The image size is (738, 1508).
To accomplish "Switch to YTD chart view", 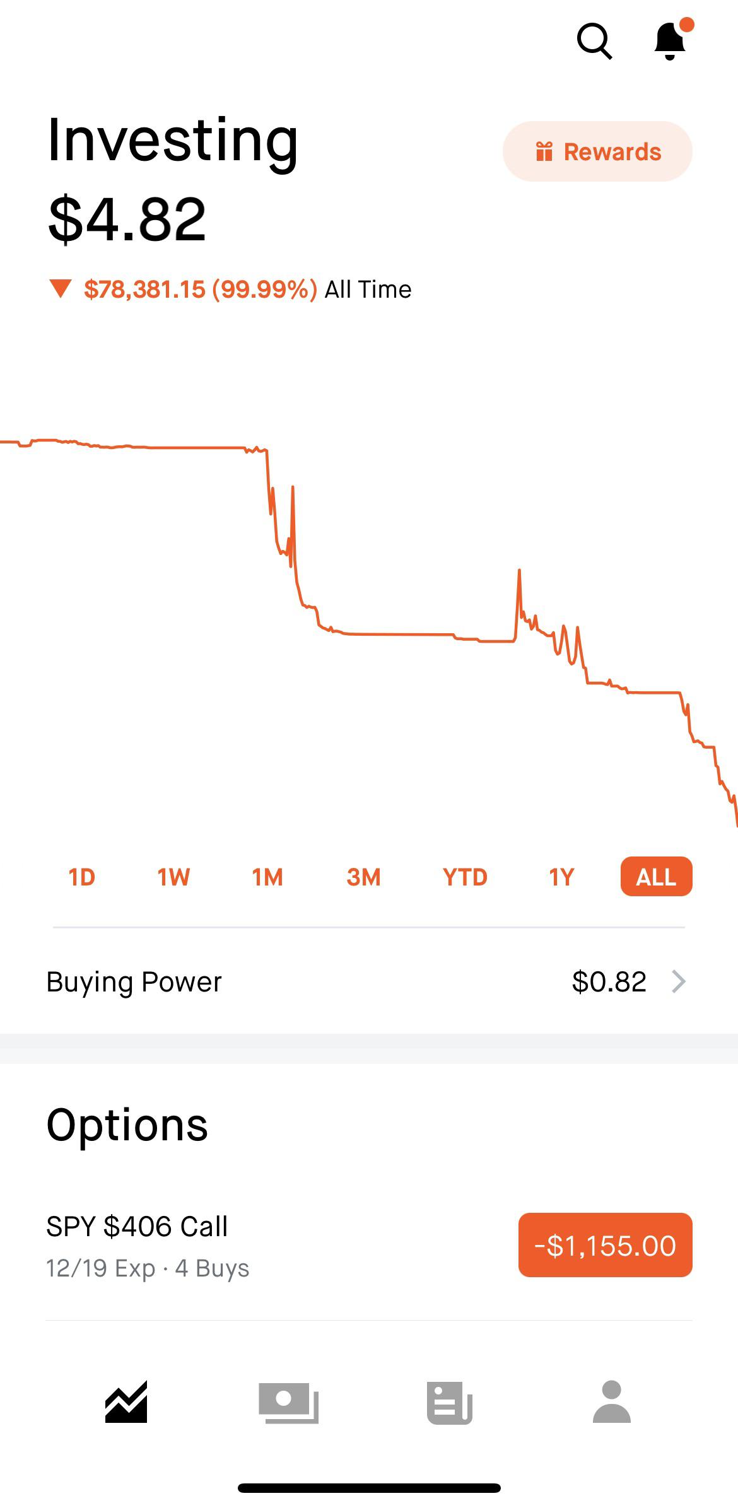I will pyautogui.click(x=465, y=877).
